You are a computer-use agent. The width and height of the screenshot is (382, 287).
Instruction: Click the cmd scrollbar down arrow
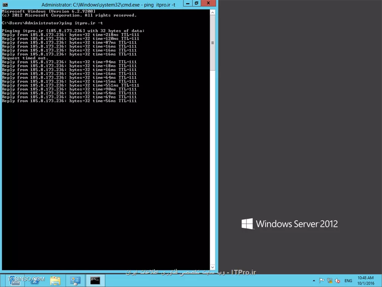pyautogui.click(x=212, y=267)
